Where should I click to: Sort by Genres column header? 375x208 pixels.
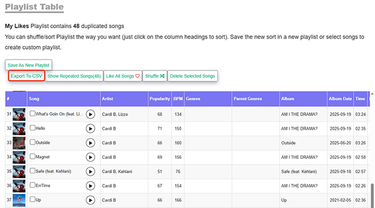click(x=208, y=99)
